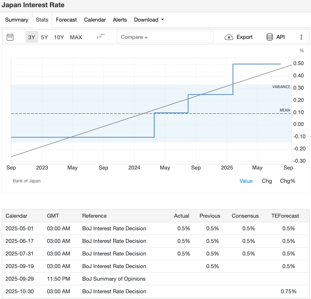Select the MAX time range option
Viewport: 311px width, 299px height.
click(x=76, y=37)
